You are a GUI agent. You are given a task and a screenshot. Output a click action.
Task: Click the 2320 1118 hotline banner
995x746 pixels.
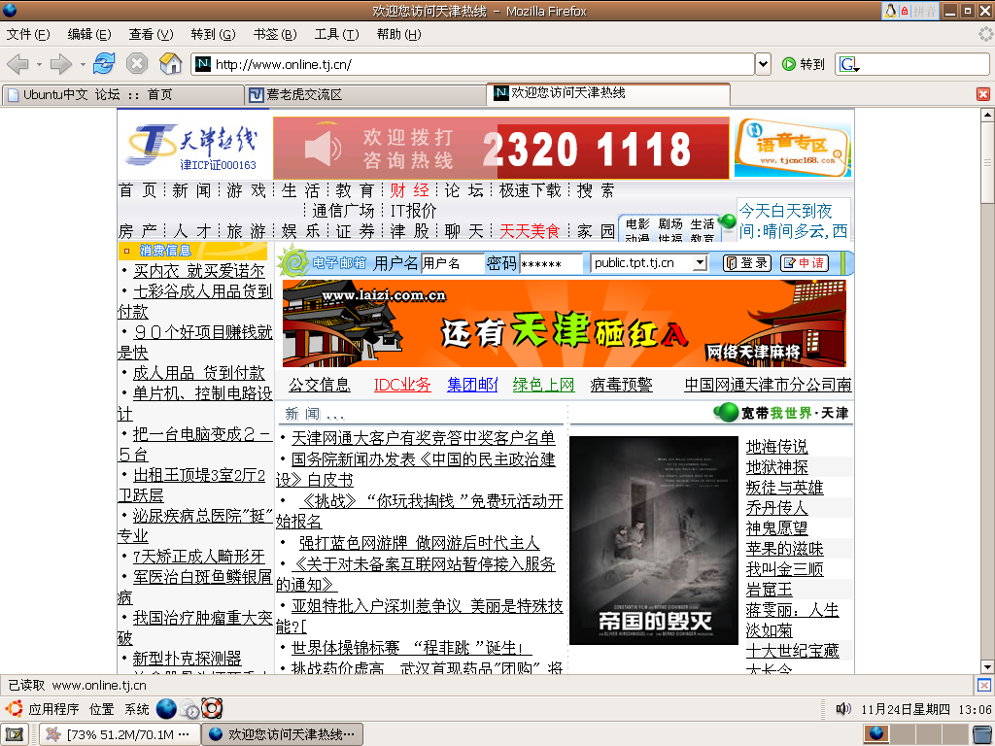point(501,149)
